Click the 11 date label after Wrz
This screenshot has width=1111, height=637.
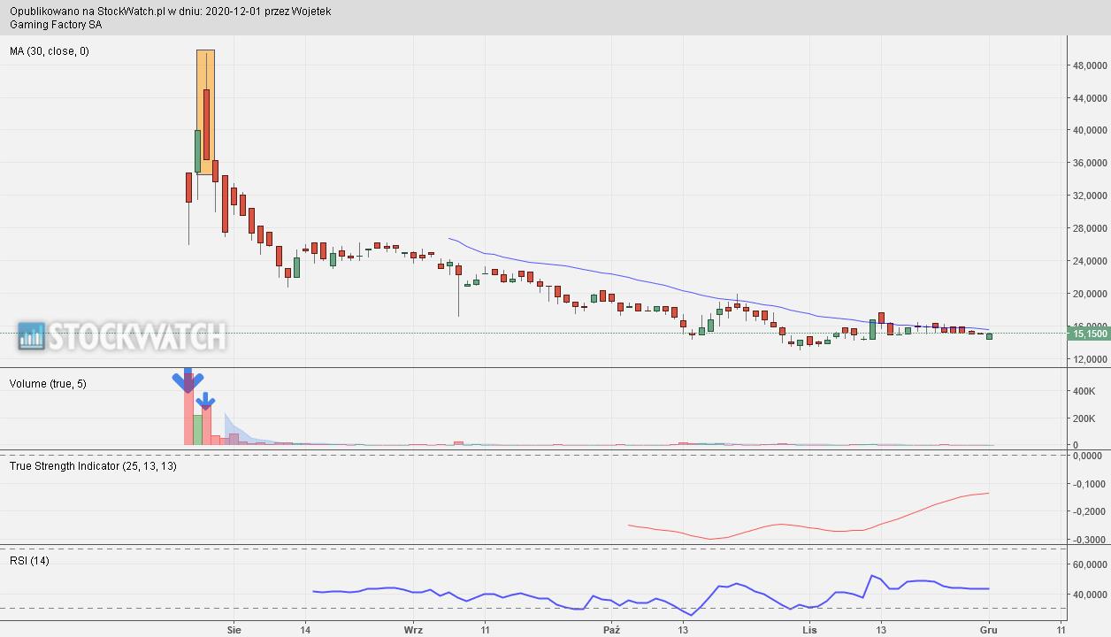click(486, 630)
